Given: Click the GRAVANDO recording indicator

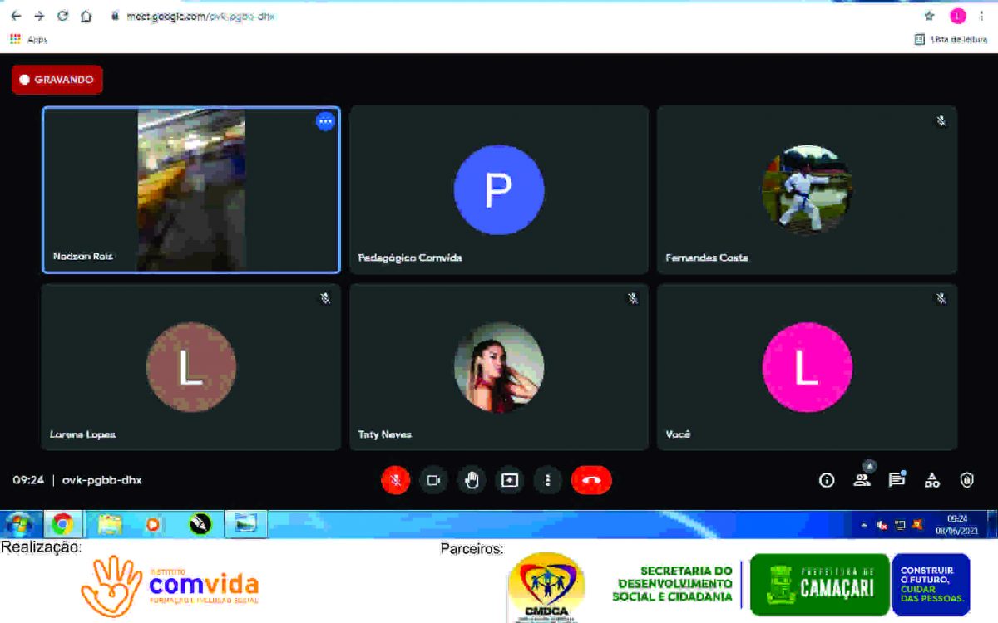Looking at the screenshot, I should coord(57,80).
